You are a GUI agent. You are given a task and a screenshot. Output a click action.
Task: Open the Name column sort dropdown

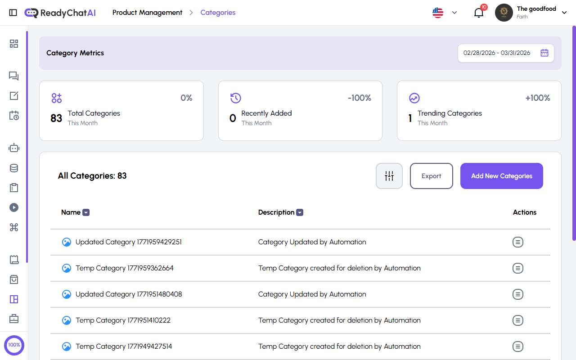click(x=86, y=212)
